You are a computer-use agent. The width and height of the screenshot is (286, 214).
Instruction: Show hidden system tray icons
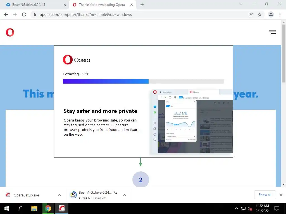236,208
